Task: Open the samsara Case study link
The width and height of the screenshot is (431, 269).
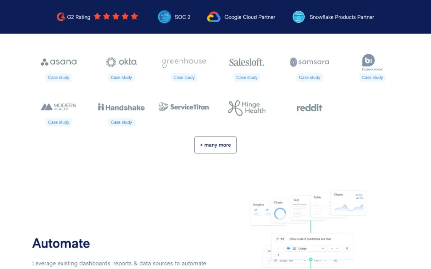Action: 309,78
